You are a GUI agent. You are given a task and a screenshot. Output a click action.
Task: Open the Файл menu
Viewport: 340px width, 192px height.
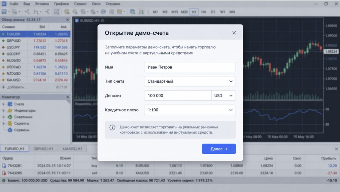[x=14, y=4]
